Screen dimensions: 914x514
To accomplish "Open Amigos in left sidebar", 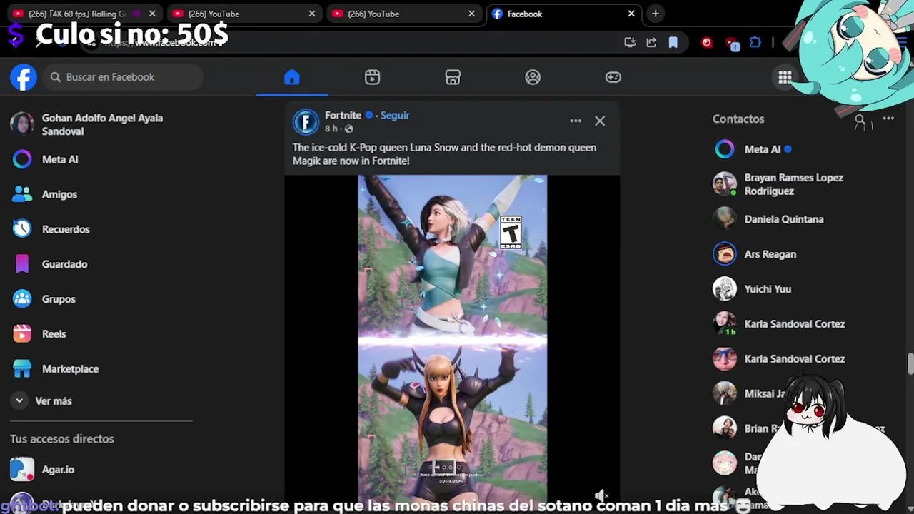I will (x=96, y=194).
